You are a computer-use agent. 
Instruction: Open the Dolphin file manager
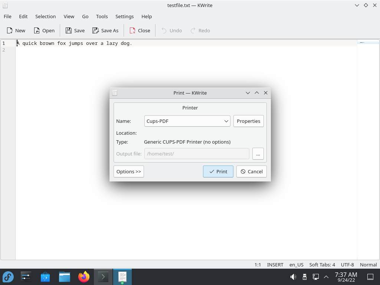coord(65,277)
